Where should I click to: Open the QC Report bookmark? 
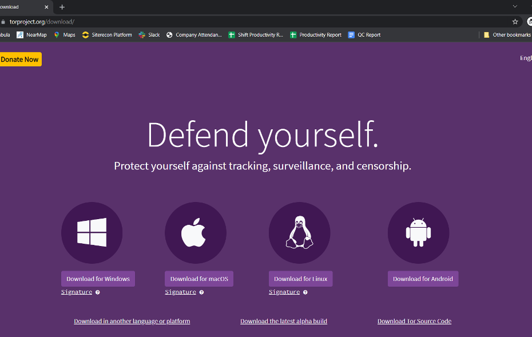(x=364, y=34)
